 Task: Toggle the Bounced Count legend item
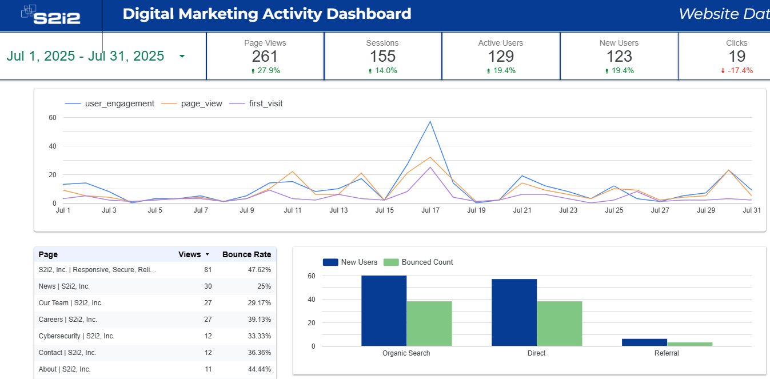418,262
